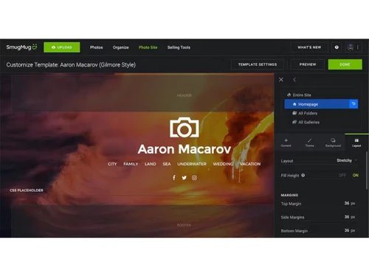Image resolution: width=369 pixels, height=277 pixels.
Task: Open the Selling Tools menu
Action: click(x=179, y=47)
